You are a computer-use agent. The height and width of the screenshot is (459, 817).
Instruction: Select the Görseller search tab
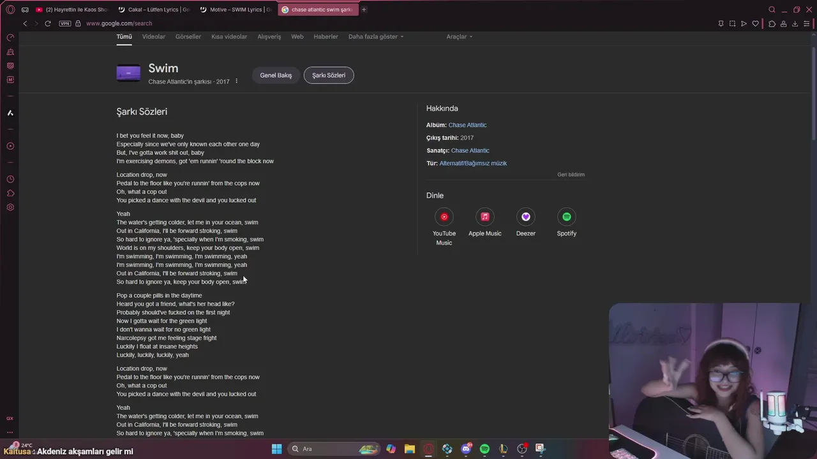(188, 36)
